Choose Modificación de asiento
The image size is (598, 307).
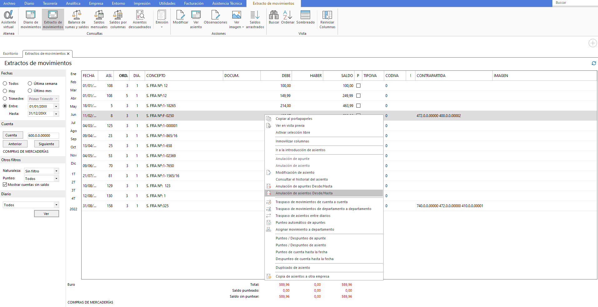click(324, 172)
